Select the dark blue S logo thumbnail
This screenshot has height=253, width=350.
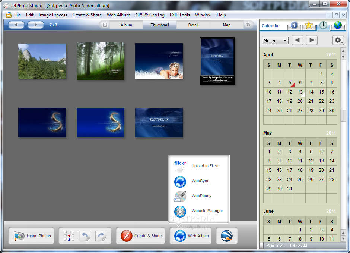(42, 123)
